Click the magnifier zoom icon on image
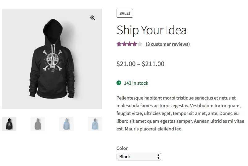The width and height of the screenshot is (248, 166). point(93,18)
